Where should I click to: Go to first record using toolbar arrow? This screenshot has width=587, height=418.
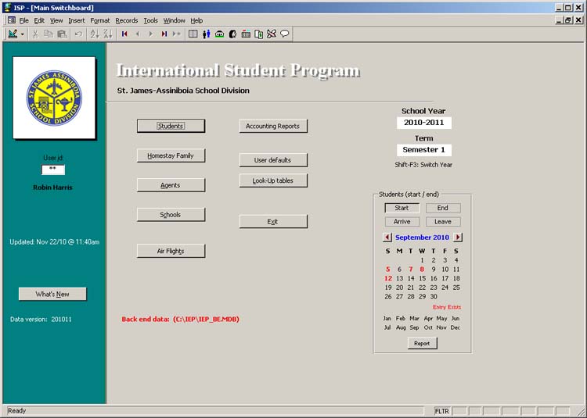(x=125, y=34)
